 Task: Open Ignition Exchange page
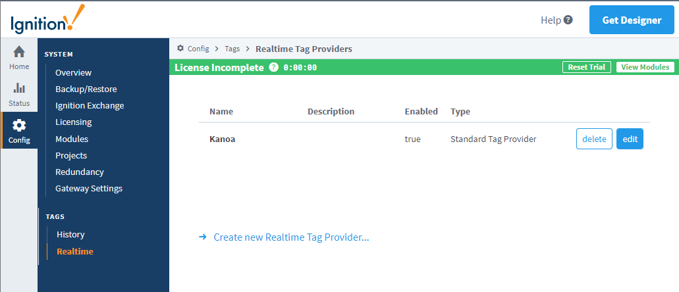click(x=90, y=105)
